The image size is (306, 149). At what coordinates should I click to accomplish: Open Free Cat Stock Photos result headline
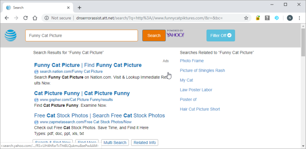(100, 115)
